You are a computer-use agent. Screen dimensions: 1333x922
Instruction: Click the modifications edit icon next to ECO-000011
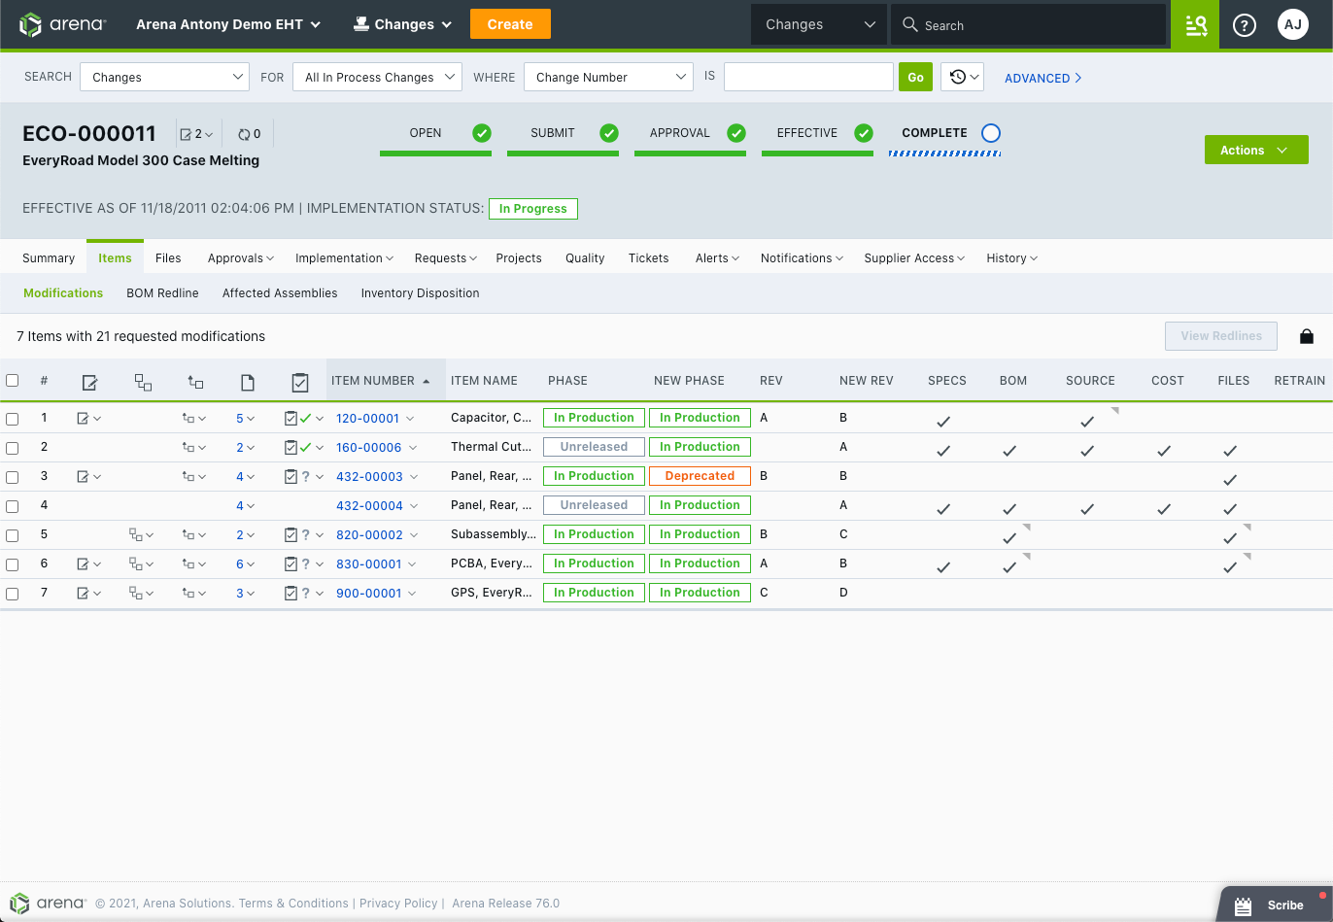click(186, 134)
